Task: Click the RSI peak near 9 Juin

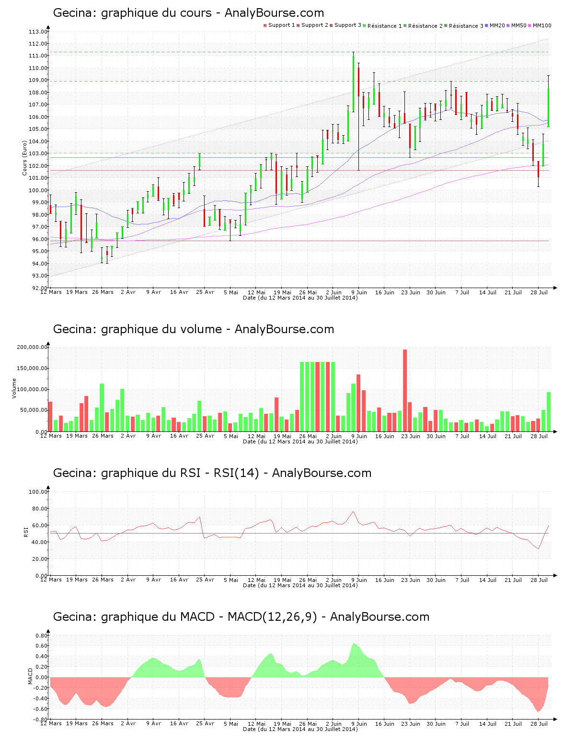Action: 354,511
